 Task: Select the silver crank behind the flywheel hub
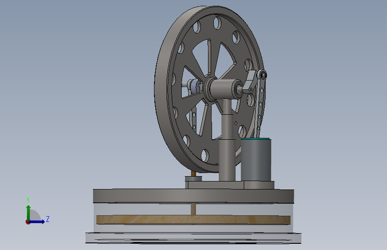tap(195, 86)
